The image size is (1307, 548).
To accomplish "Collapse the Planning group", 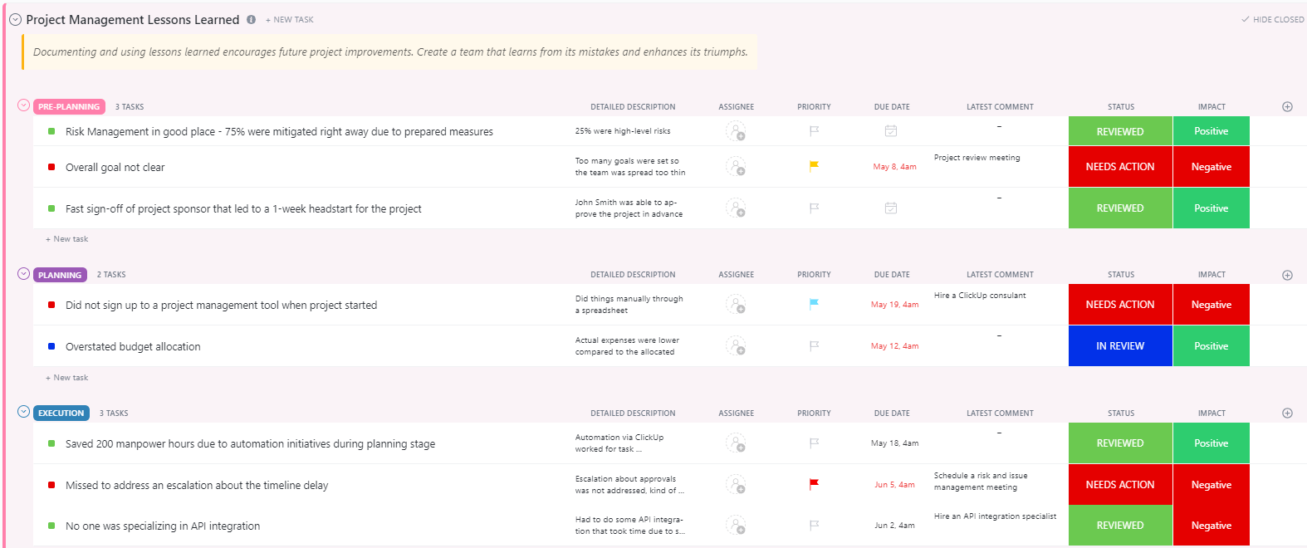I will (x=23, y=274).
